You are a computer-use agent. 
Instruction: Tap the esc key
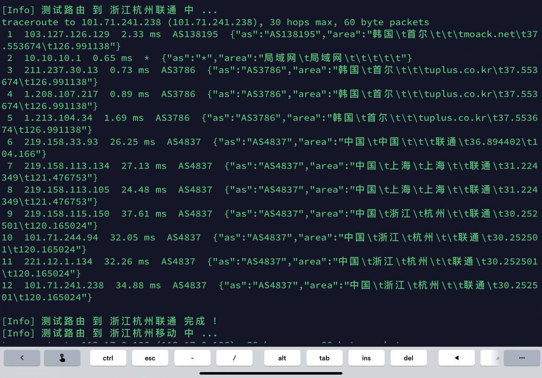(x=150, y=358)
